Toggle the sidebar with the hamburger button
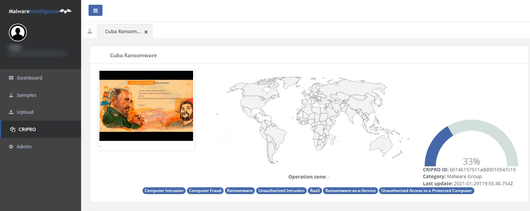The width and height of the screenshot is (530, 211). [95, 11]
